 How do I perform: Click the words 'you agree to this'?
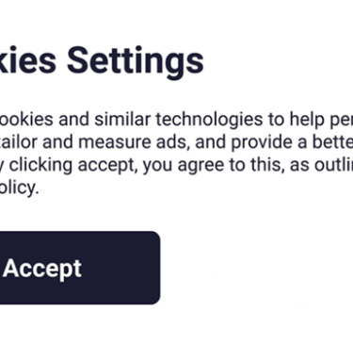[x=214, y=165]
